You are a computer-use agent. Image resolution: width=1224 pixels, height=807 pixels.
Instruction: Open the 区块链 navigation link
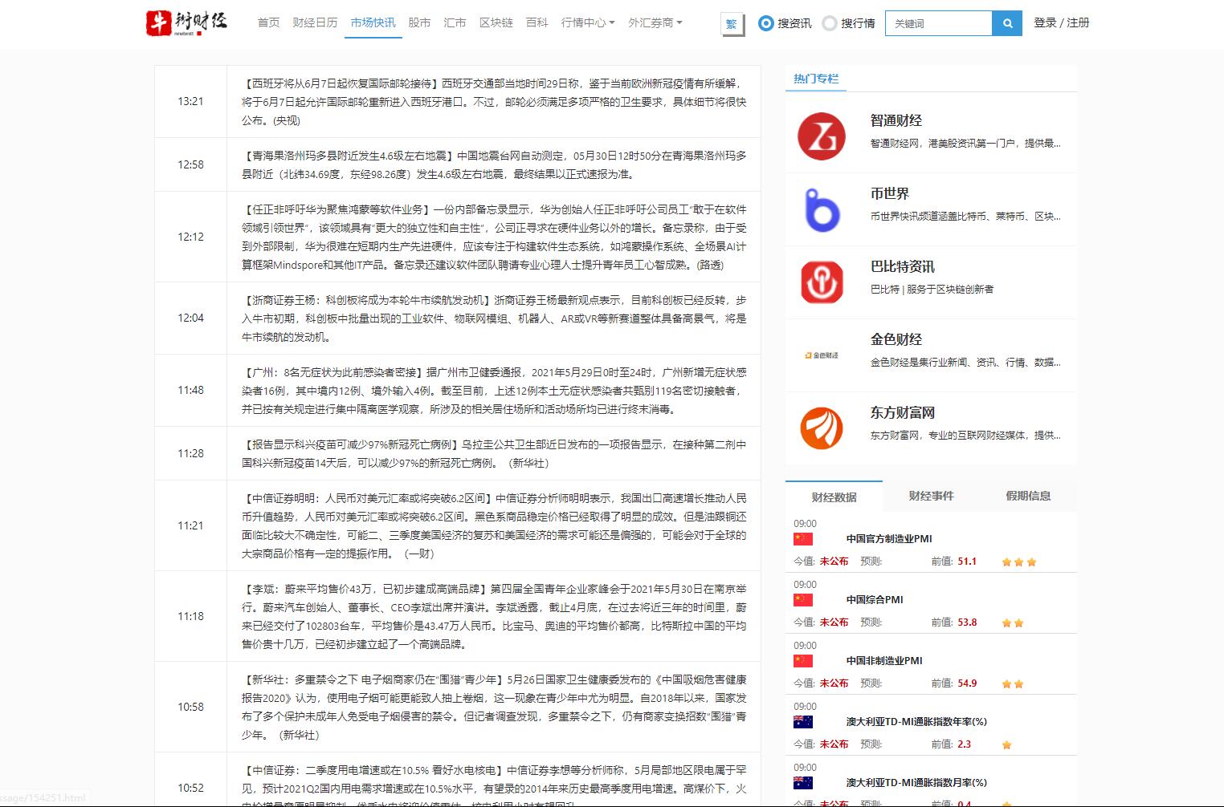tap(496, 22)
